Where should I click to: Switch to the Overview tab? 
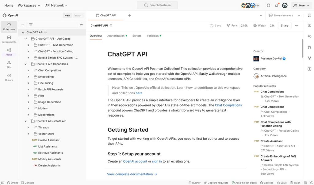pos(96,36)
